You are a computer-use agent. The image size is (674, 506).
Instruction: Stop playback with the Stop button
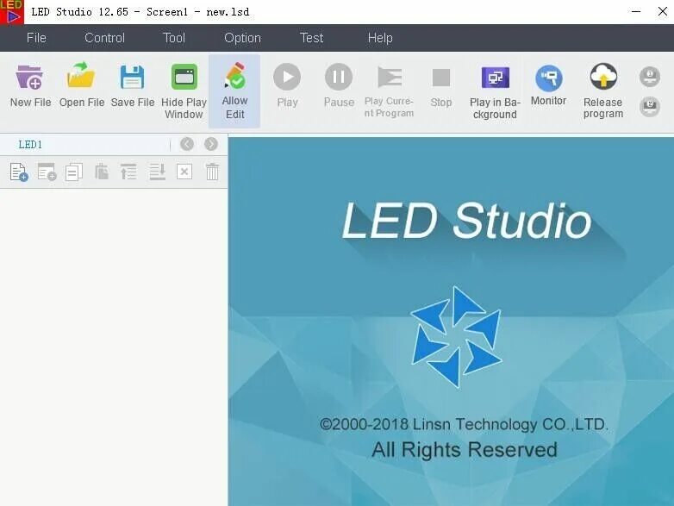[441, 78]
